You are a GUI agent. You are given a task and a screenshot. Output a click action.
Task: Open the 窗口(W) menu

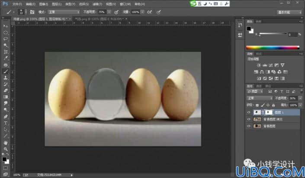pyautogui.click(x=125, y=4)
